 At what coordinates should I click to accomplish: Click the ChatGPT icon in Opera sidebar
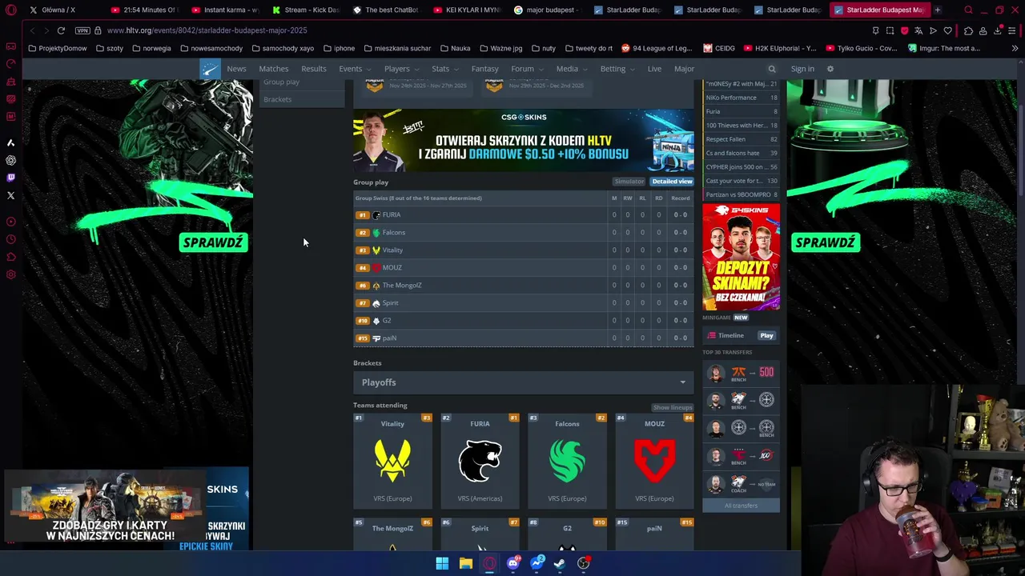coord(10,160)
